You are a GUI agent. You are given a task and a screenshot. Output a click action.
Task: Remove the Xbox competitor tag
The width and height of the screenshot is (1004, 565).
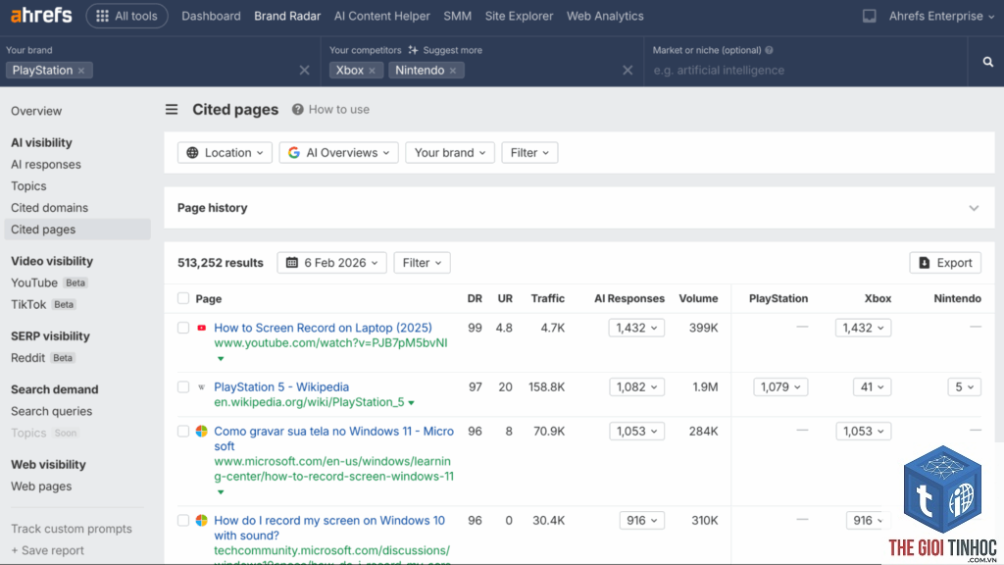pyautogui.click(x=372, y=71)
